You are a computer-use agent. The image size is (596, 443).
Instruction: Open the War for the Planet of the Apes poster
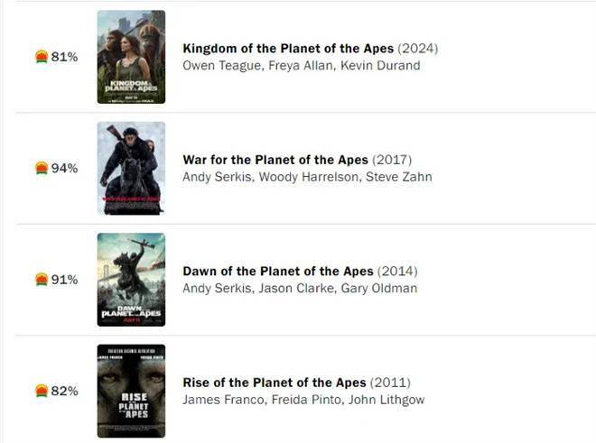coord(131,168)
